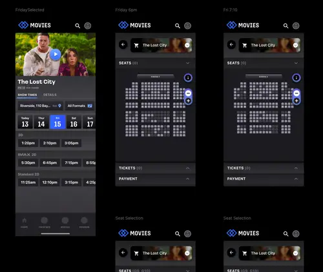The width and height of the screenshot is (323, 272).
Task: Open Riverside theater location dropdown
Action: 40,106
